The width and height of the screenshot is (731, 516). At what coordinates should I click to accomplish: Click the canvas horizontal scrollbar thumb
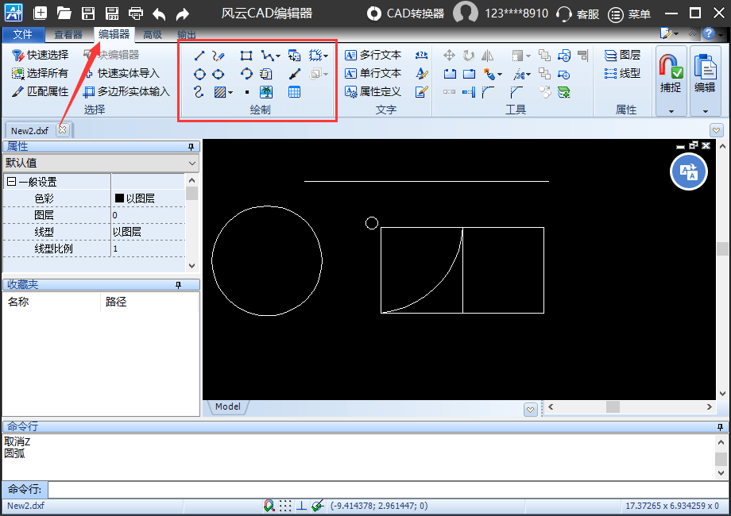pyautogui.click(x=613, y=407)
